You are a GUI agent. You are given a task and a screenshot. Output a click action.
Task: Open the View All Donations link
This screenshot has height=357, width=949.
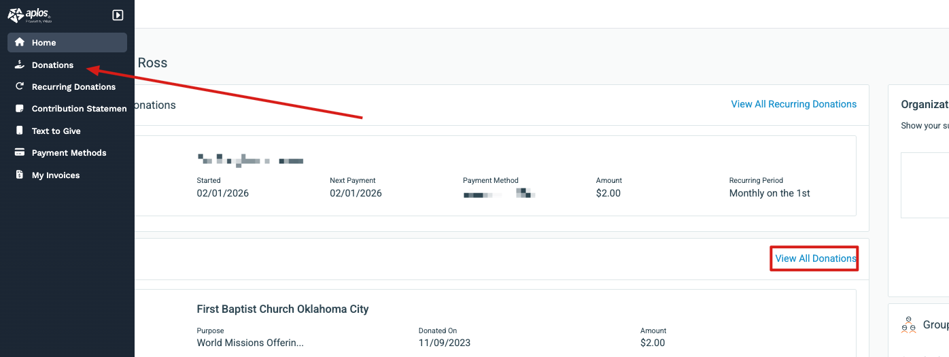[815, 258]
